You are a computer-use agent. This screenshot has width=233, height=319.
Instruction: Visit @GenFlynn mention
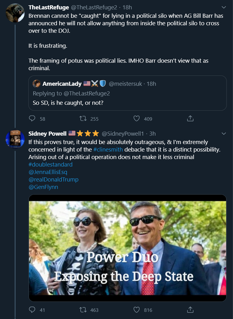[43, 187]
